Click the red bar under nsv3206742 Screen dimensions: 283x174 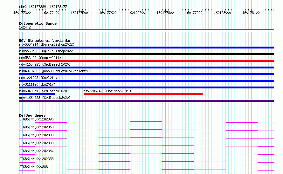(x=143, y=94)
